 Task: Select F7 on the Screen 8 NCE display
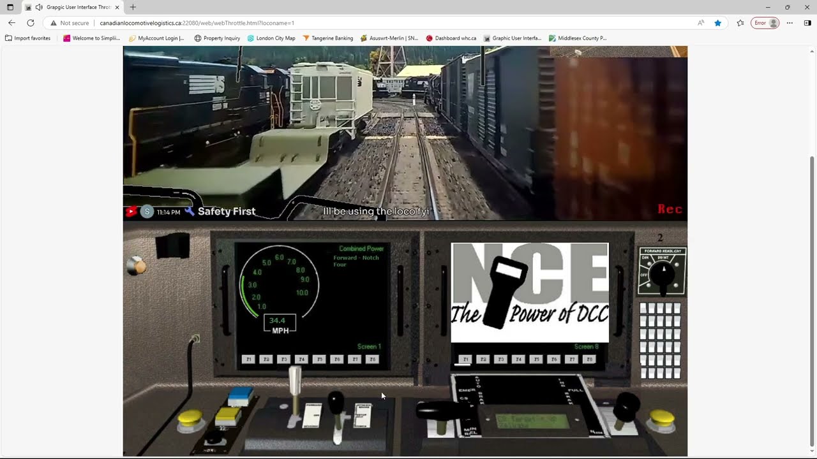tap(572, 360)
